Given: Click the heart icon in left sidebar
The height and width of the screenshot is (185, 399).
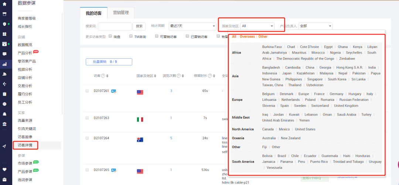Looking at the screenshot, I should coord(4,169).
